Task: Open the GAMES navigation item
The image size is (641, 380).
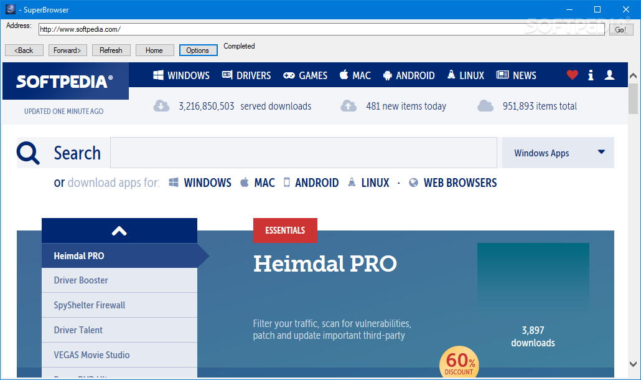Action: pyautogui.click(x=306, y=75)
